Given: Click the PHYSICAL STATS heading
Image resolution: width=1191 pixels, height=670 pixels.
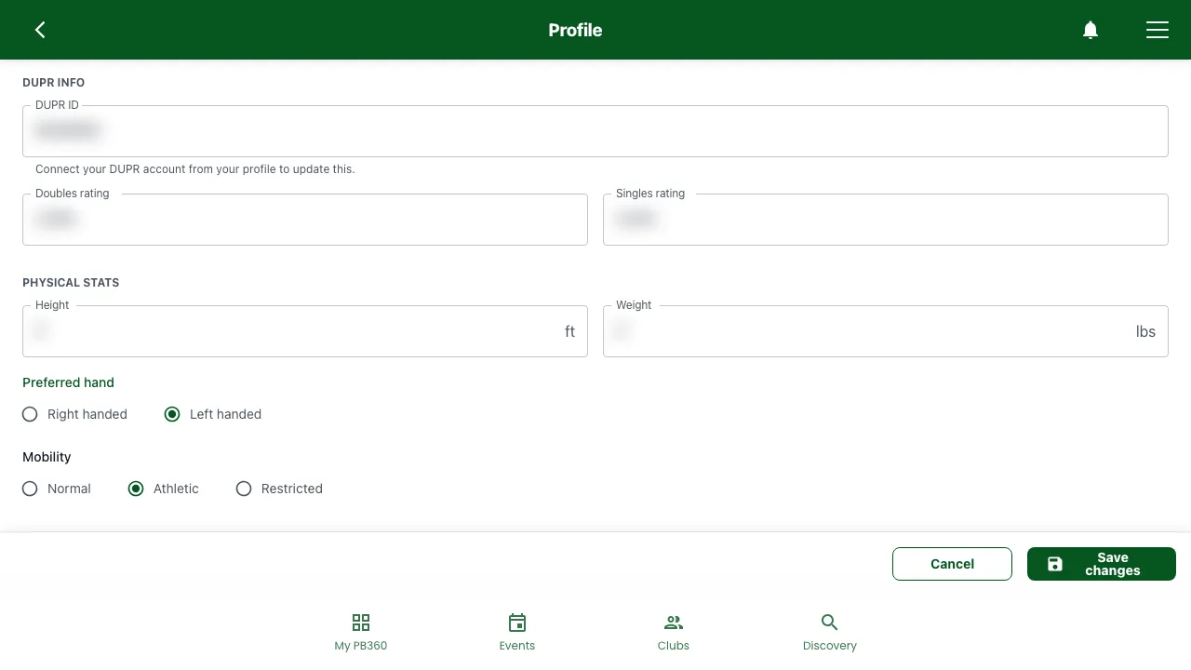Looking at the screenshot, I should [x=71, y=283].
